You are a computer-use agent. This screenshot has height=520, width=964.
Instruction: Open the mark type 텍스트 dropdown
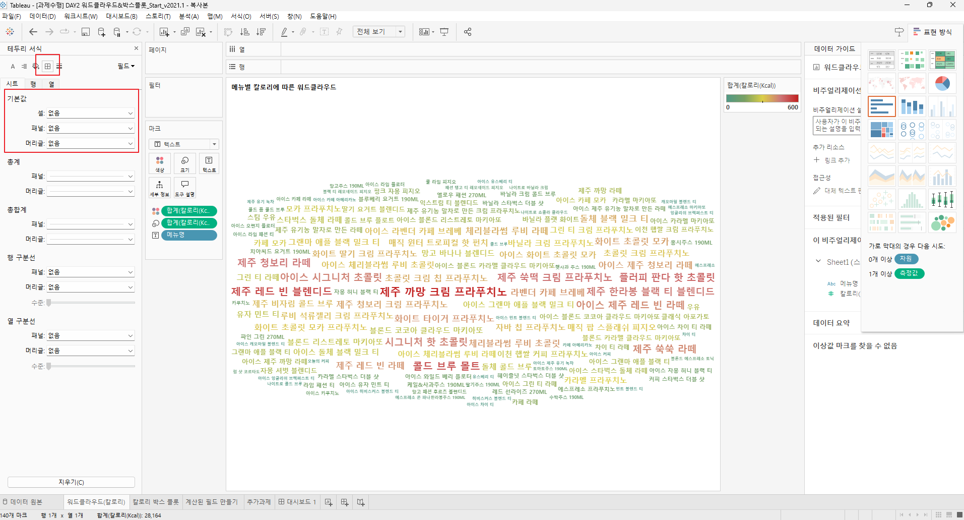(184, 144)
